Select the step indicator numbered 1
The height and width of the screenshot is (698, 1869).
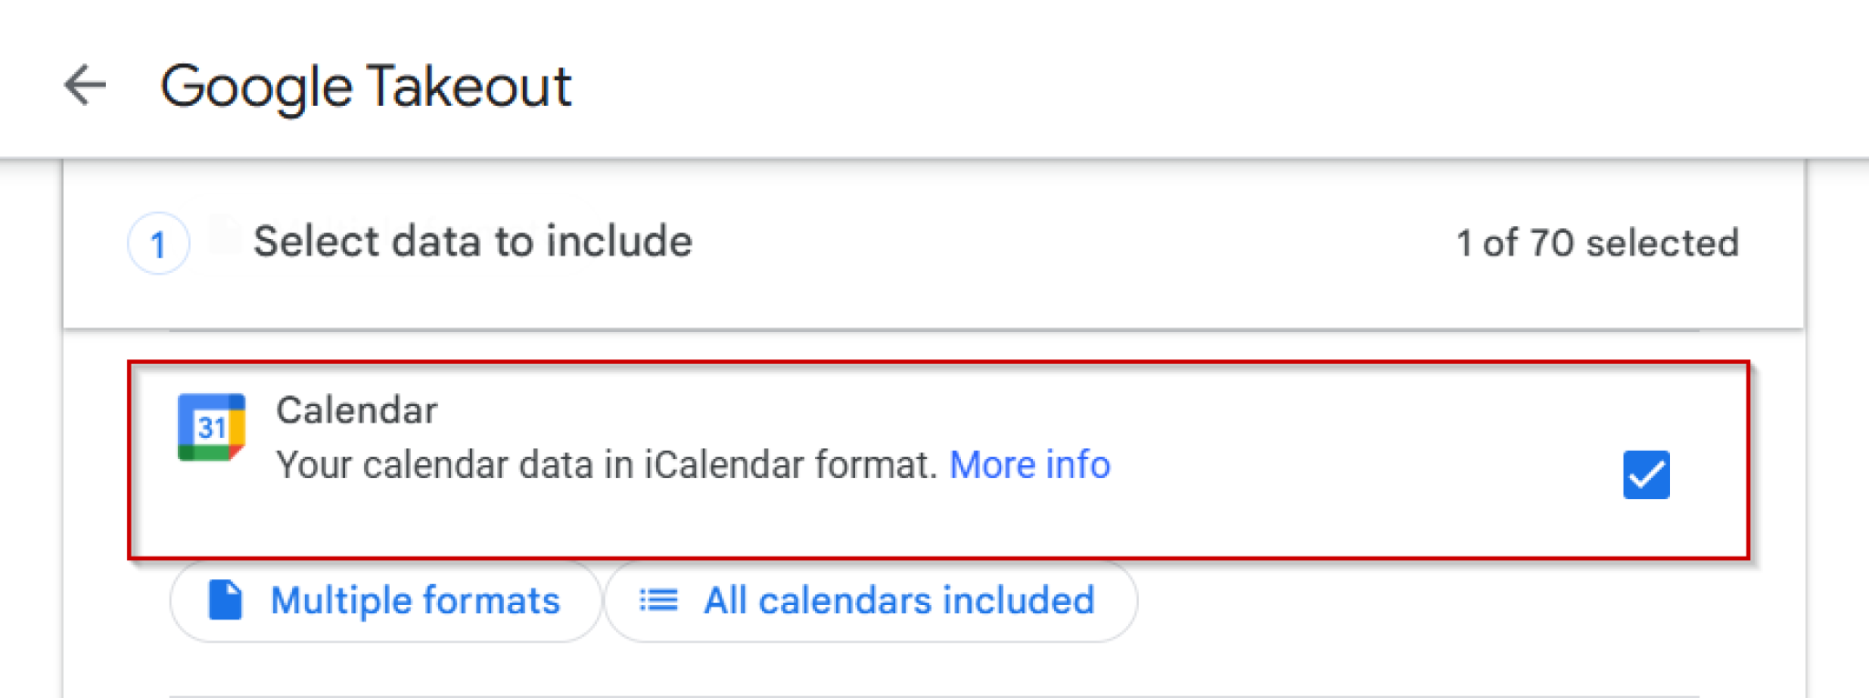[159, 243]
